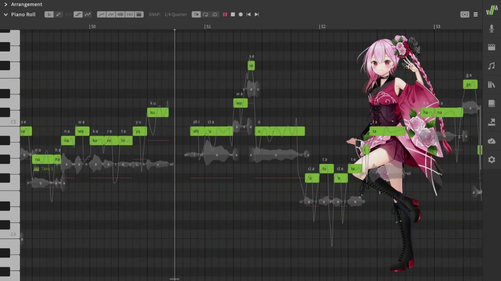
Task: Toggle loop playback button
Action: [205, 14]
